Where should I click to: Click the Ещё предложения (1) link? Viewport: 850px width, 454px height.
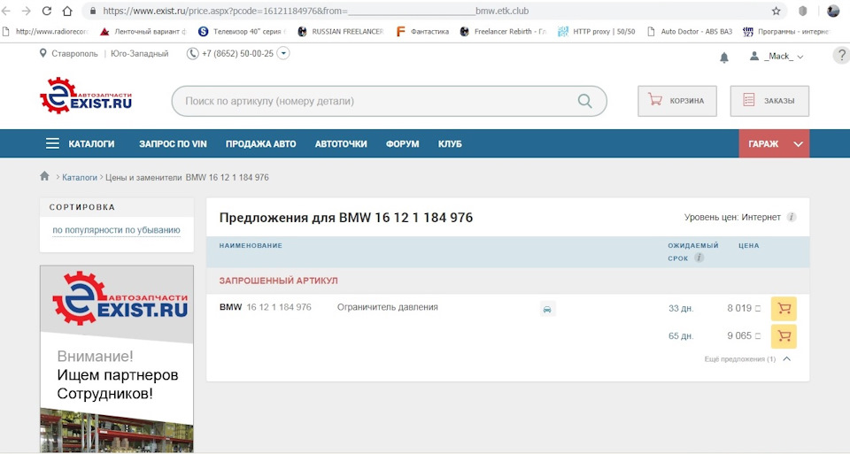740,359
